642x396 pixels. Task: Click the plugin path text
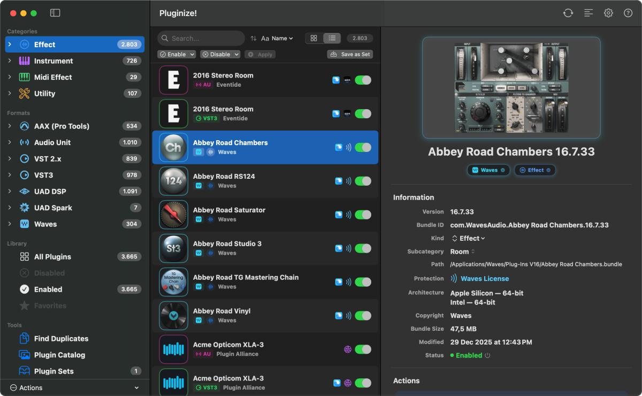(x=536, y=264)
